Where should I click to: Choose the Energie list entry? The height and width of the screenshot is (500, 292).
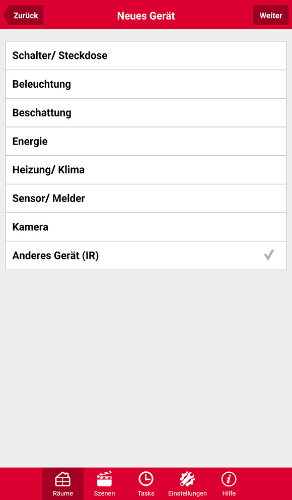pyautogui.click(x=146, y=141)
